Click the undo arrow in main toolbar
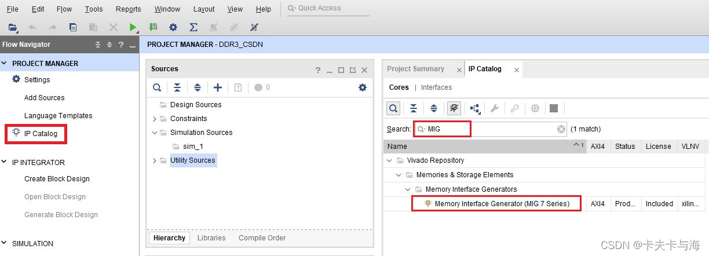 [x=32, y=27]
